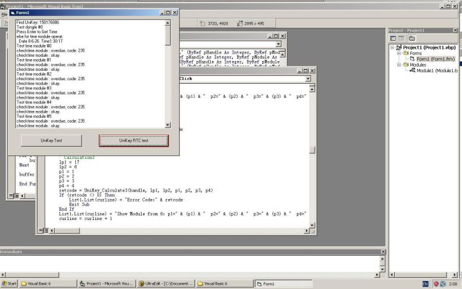Click the Forms folder label
462x289 pixels.
[415, 54]
